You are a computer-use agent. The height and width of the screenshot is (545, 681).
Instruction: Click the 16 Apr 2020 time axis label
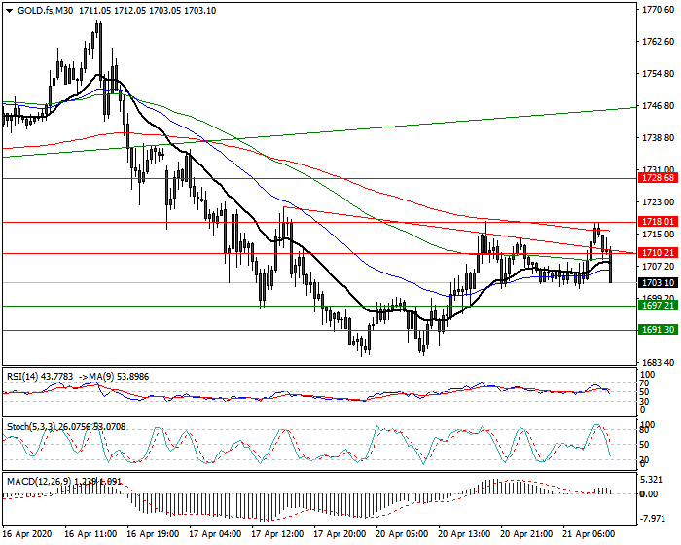point(27,534)
